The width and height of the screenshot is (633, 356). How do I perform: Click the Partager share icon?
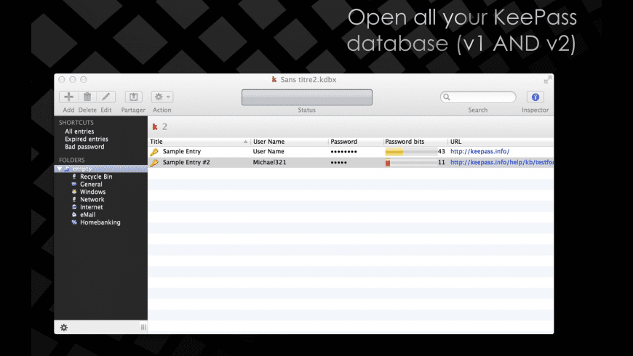click(133, 97)
